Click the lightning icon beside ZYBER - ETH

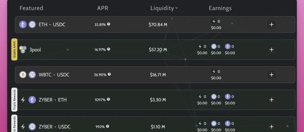click(x=23, y=100)
